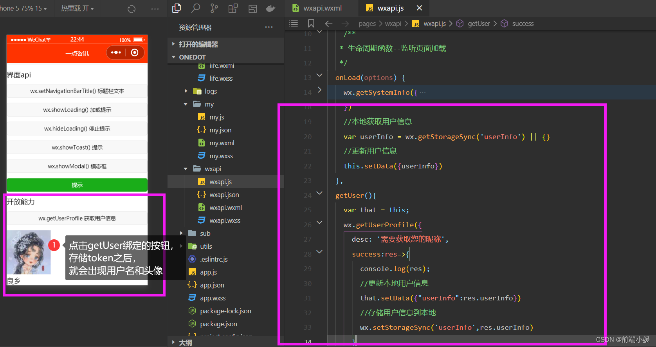Viewport: 656px width, 347px height.
Task: Click the mini program close circle button
Action: click(135, 52)
